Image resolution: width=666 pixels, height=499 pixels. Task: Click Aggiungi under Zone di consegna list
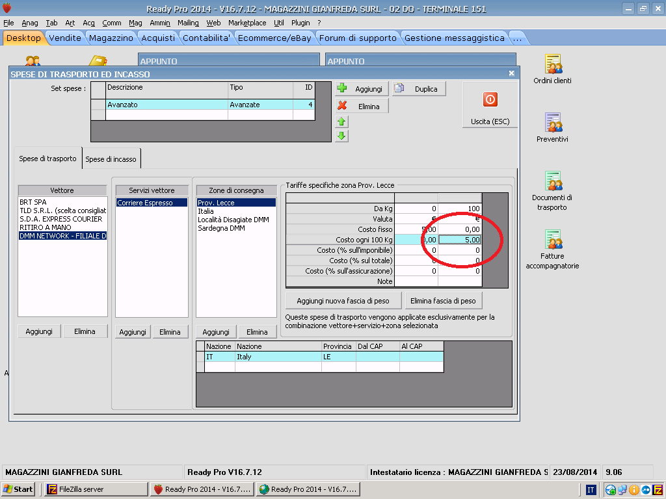tap(216, 332)
